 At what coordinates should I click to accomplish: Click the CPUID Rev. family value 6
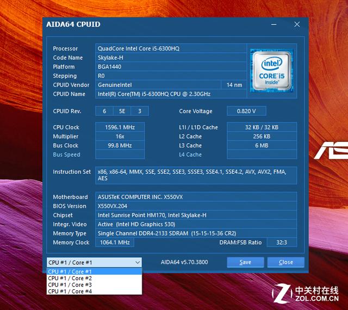(104, 111)
